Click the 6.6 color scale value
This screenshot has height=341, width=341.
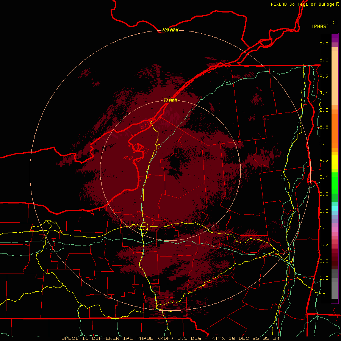[x=324, y=110]
